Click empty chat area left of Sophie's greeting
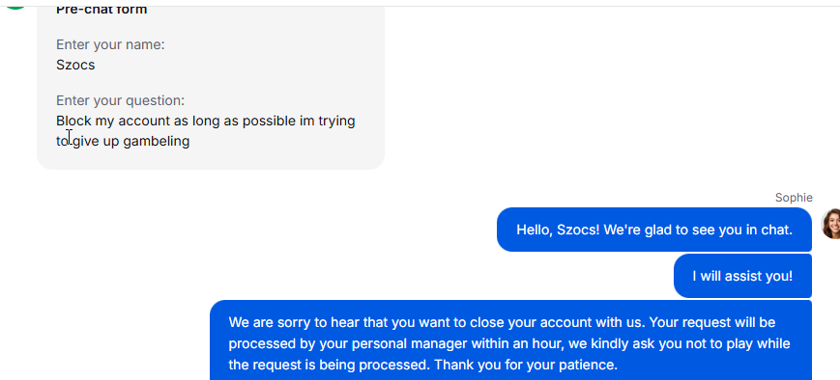The height and width of the screenshot is (380, 840). (268, 230)
